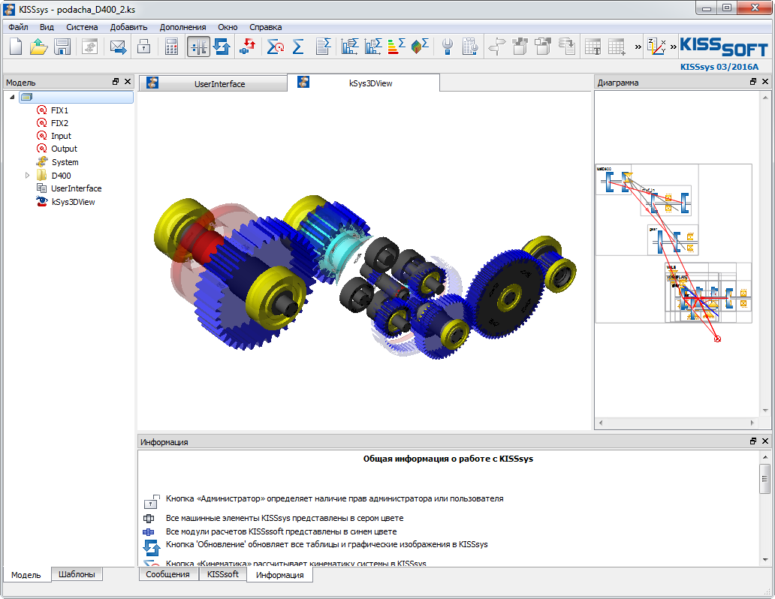The height and width of the screenshot is (599, 775).
Task: Open the Справка menu
Action: click(x=265, y=27)
